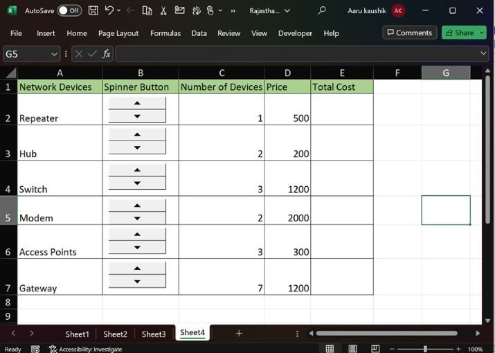Open the Review tab
This screenshot has width=495, height=353.
click(x=229, y=33)
